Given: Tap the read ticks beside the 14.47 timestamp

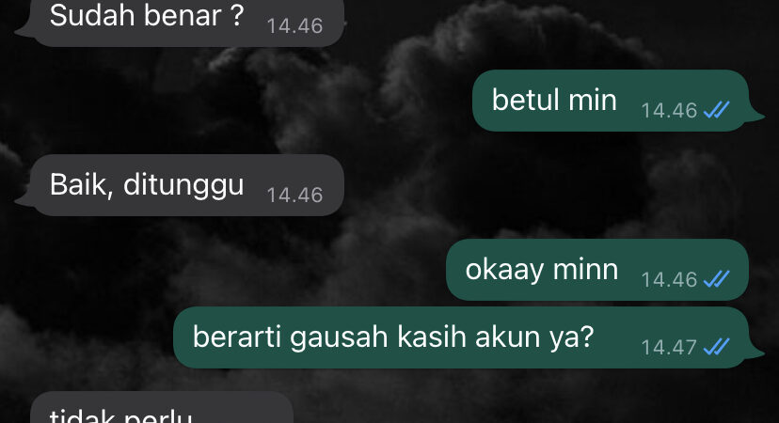Looking at the screenshot, I should click(x=716, y=347).
